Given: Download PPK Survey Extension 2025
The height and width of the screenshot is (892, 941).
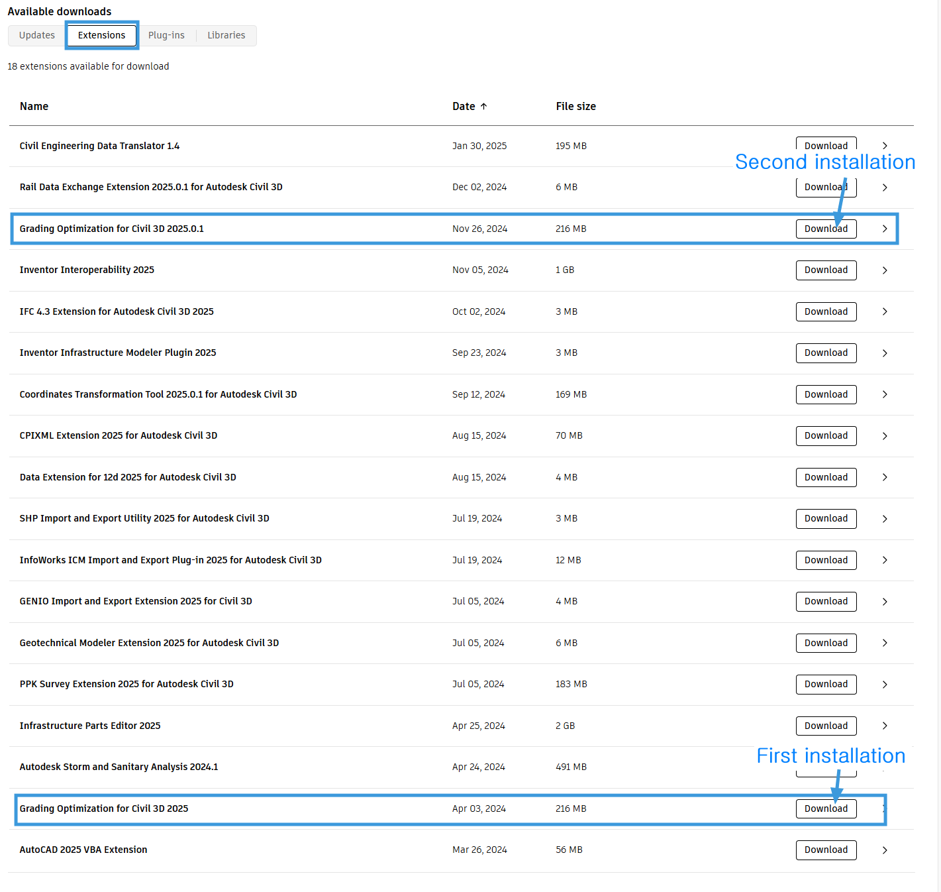Looking at the screenshot, I should click(826, 684).
